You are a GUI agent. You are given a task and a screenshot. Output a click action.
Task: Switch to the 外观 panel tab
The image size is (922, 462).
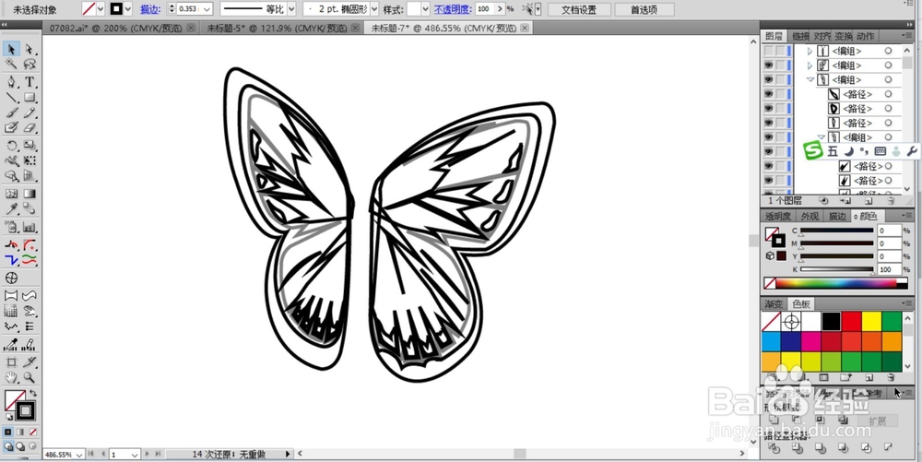pyautogui.click(x=810, y=217)
